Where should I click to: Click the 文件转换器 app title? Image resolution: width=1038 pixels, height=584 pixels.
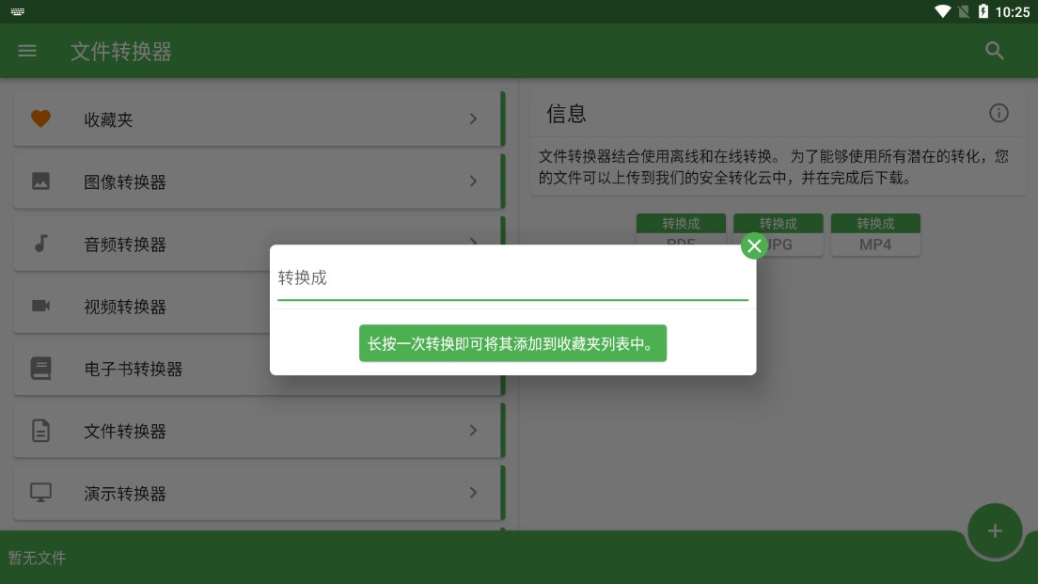pos(121,51)
